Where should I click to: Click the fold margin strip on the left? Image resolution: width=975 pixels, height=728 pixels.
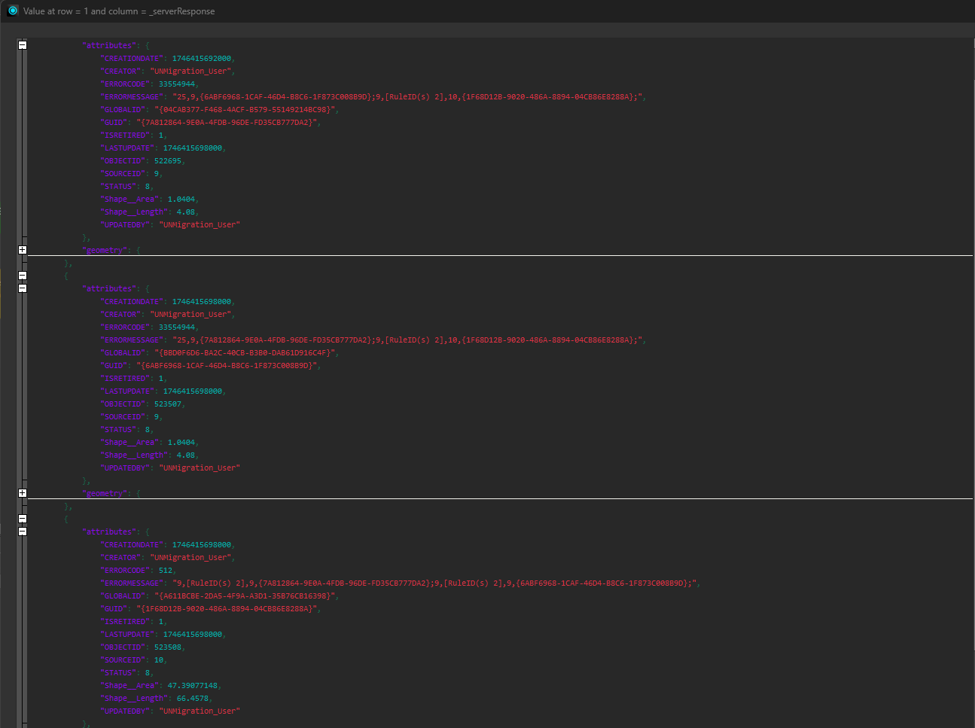click(x=23, y=376)
